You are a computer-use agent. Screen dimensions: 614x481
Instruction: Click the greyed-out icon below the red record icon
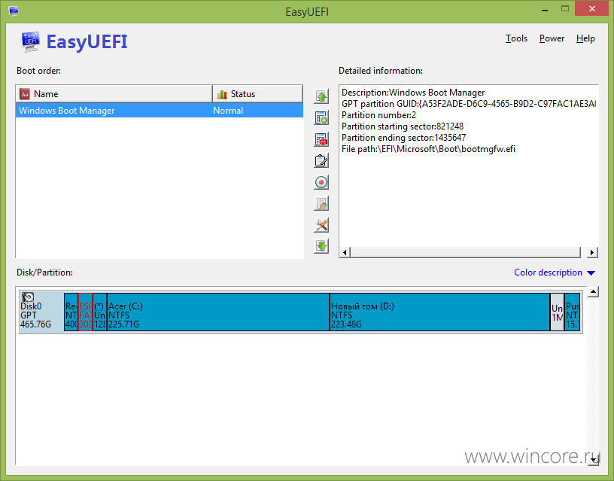[x=321, y=203]
